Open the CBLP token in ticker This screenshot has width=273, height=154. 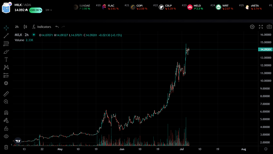[x=167, y=7]
